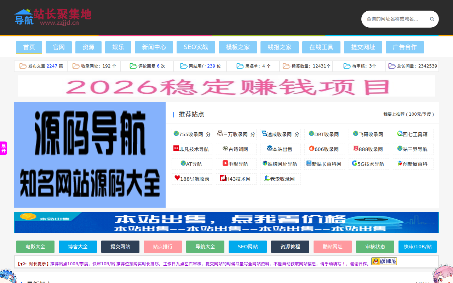This screenshot has width=453, height=283.
Task: Open the 官网 navigation tab
Action: click(x=59, y=47)
